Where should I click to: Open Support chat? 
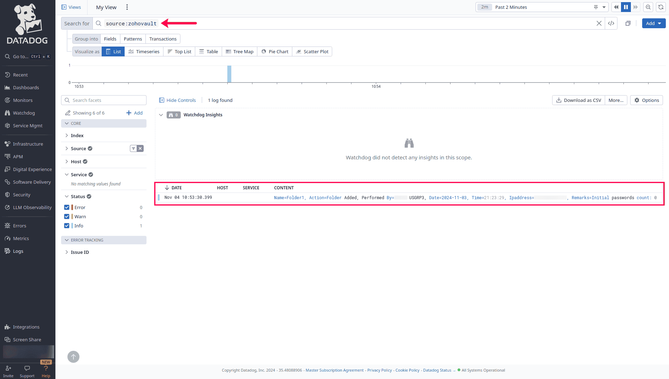[x=27, y=371]
